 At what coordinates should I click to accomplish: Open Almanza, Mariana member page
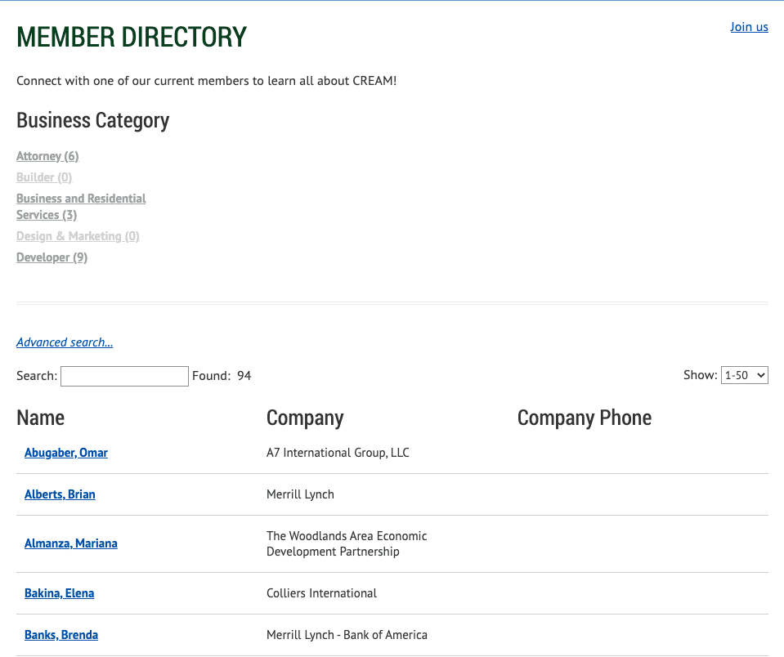click(71, 543)
